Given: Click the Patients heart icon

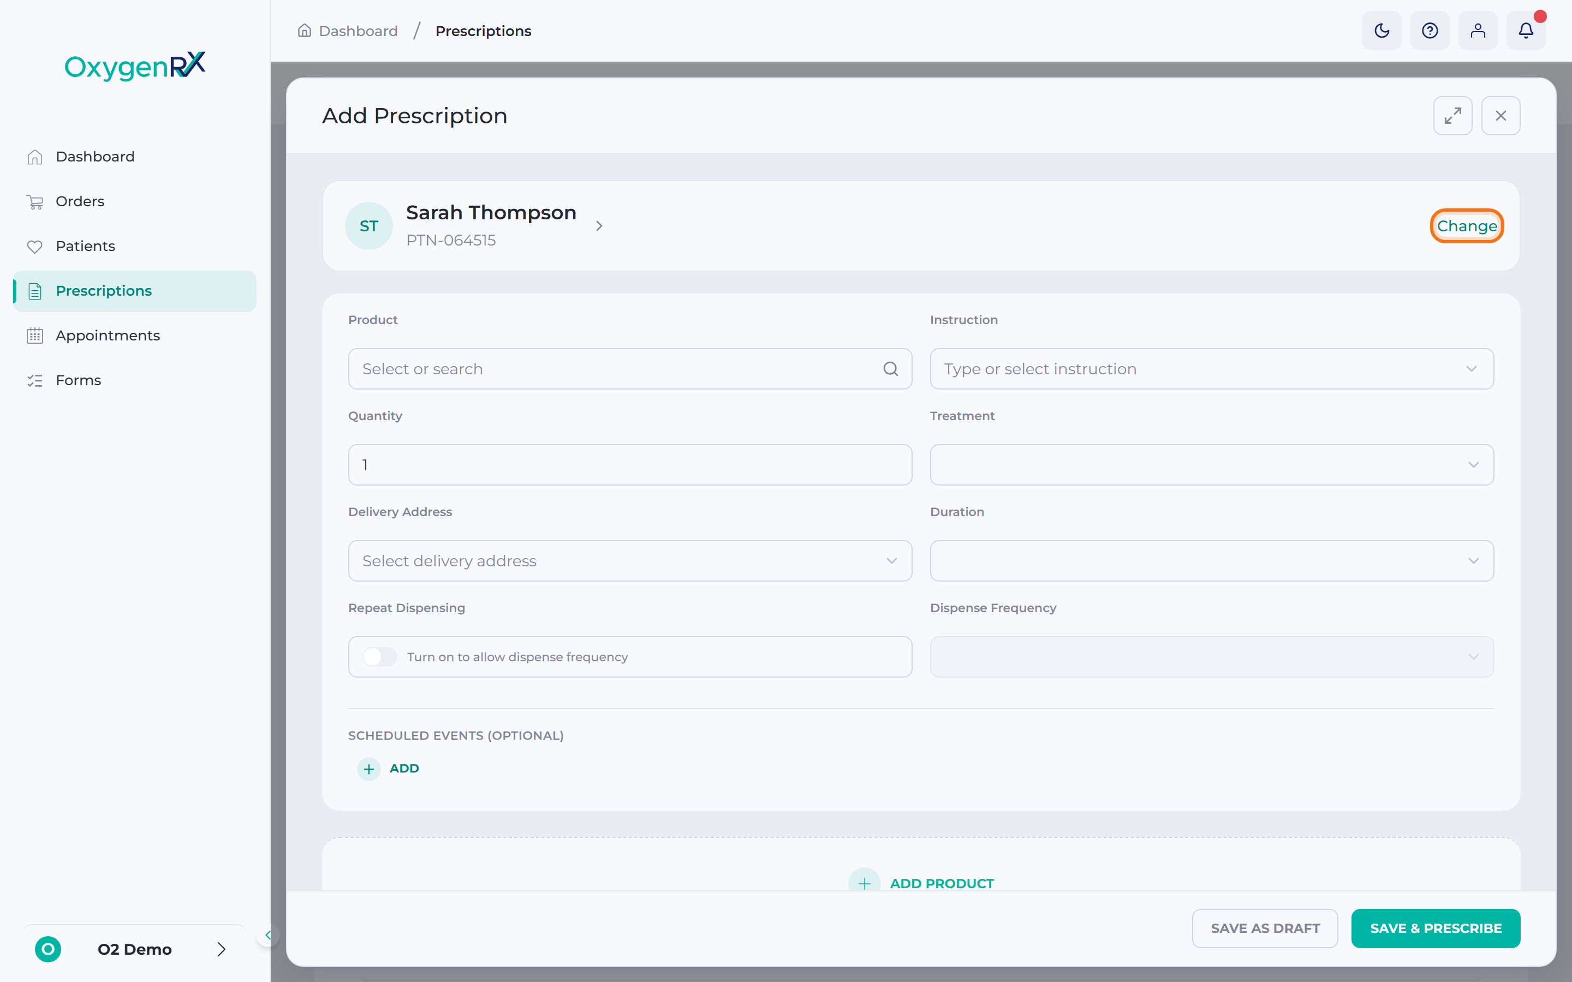Looking at the screenshot, I should coord(35,247).
